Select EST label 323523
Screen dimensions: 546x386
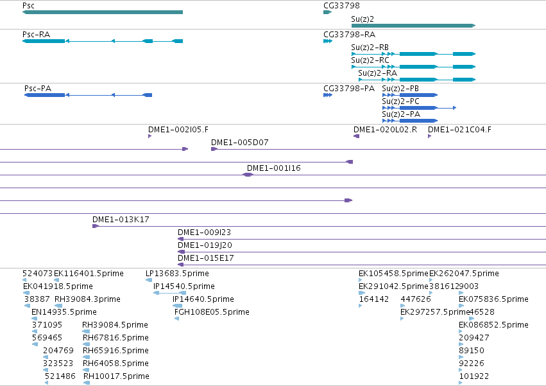tap(58, 364)
